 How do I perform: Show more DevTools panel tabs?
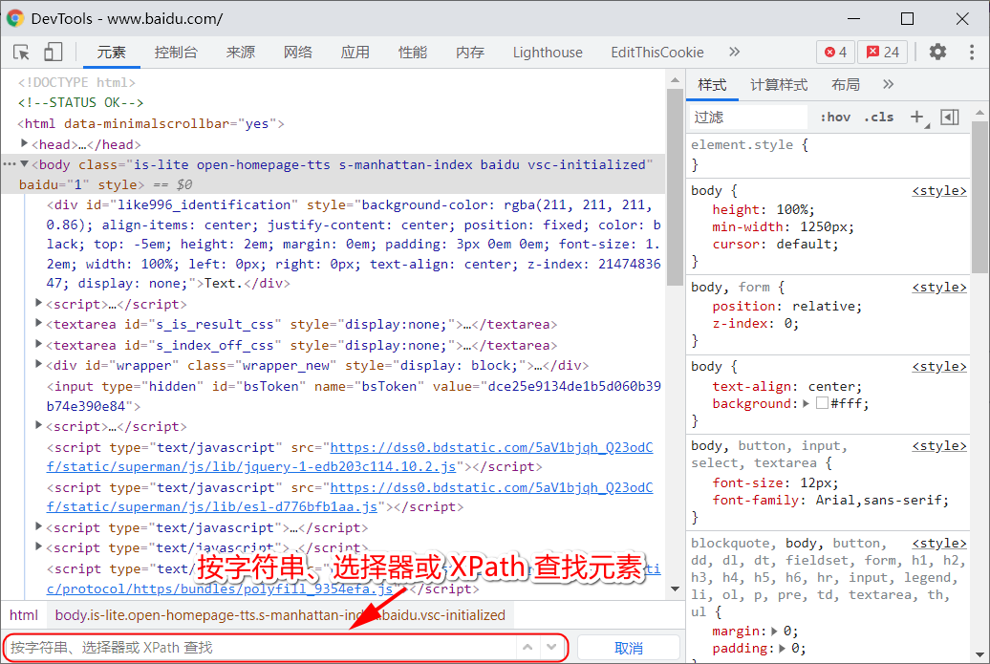[x=734, y=52]
